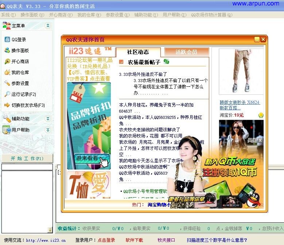Switch to the 社区动态 tab
Screen dimensions: 284x245
coord(138,52)
